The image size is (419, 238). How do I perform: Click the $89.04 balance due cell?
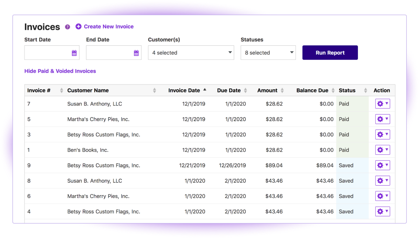tap(325, 166)
